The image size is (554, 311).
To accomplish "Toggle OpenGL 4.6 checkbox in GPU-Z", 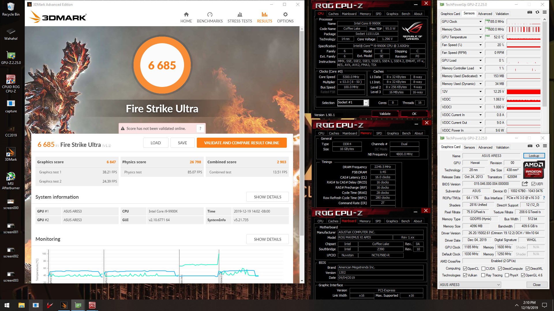I will click(x=523, y=275).
